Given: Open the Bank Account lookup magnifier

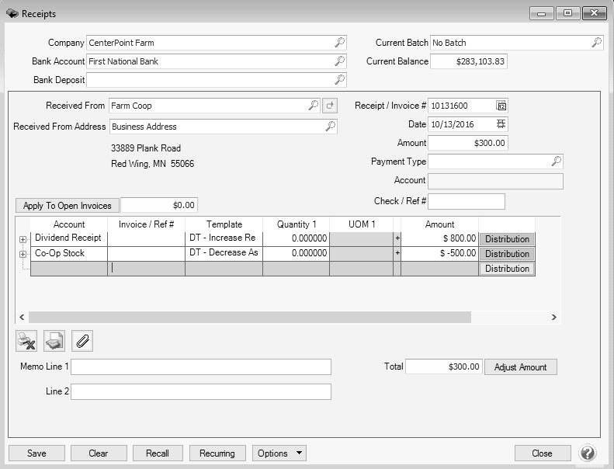Looking at the screenshot, I should click(x=339, y=61).
